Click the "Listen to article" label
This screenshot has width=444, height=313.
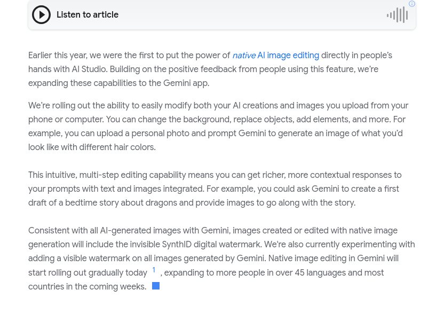coord(88,15)
